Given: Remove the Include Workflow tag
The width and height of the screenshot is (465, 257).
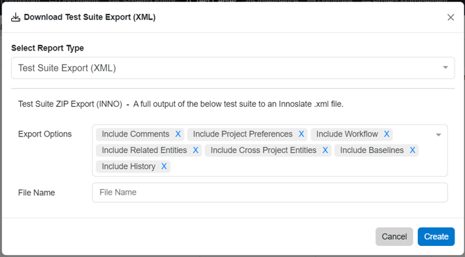Looking at the screenshot, I should (x=387, y=134).
